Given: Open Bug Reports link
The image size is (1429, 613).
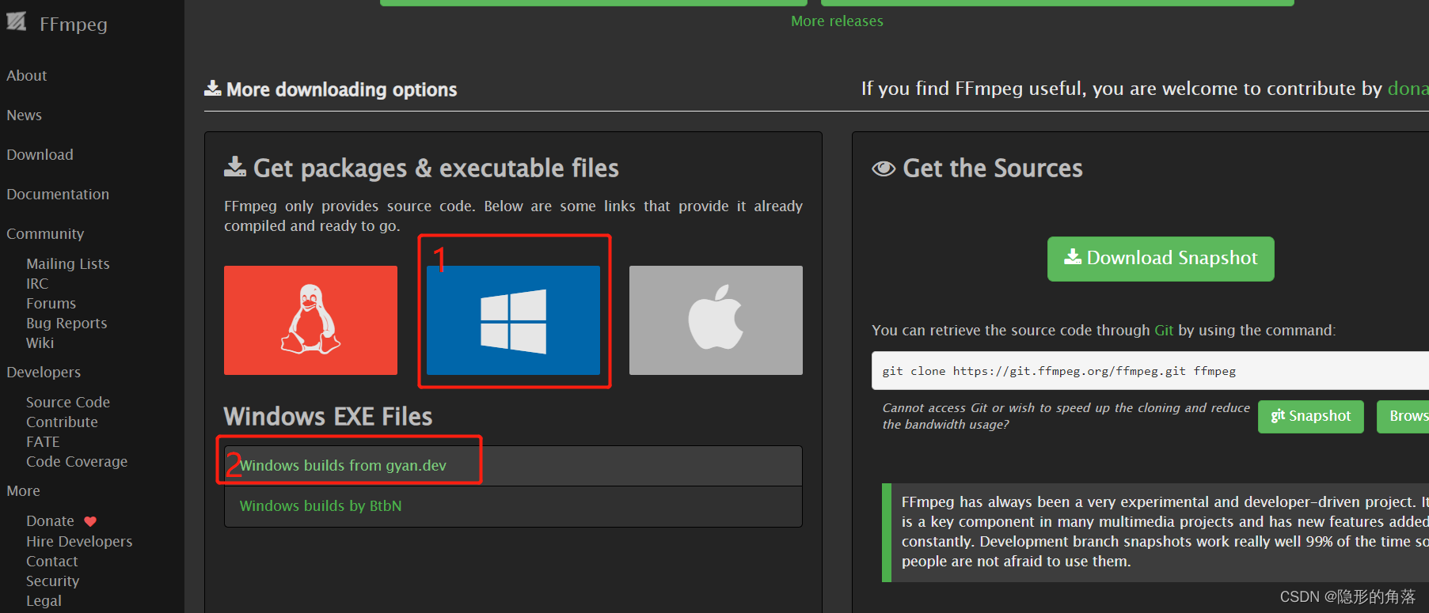Looking at the screenshot, I should point(67,323).
